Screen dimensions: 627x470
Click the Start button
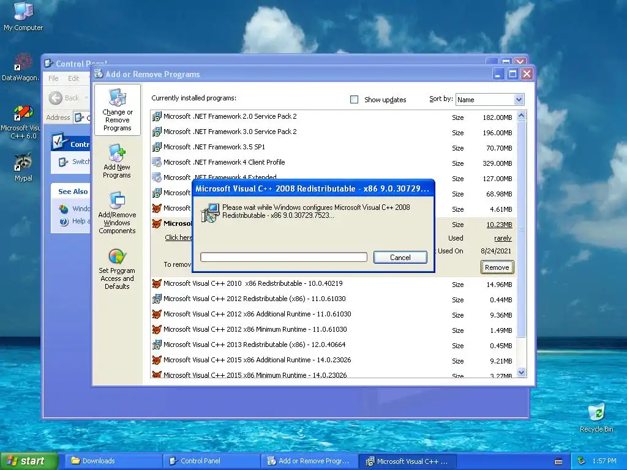coord(29,461)
